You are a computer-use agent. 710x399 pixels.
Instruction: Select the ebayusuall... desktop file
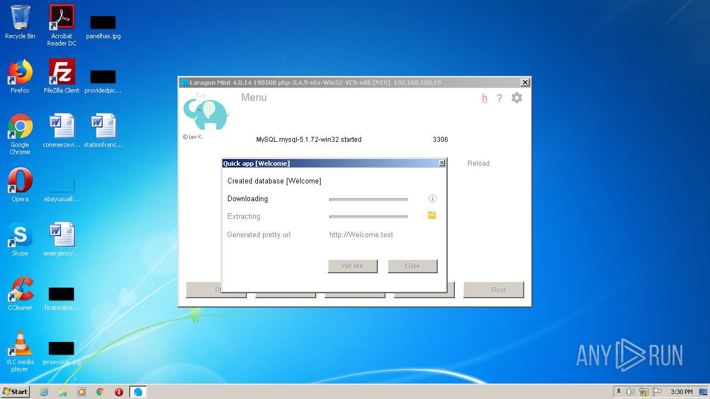tap(62, 190)
